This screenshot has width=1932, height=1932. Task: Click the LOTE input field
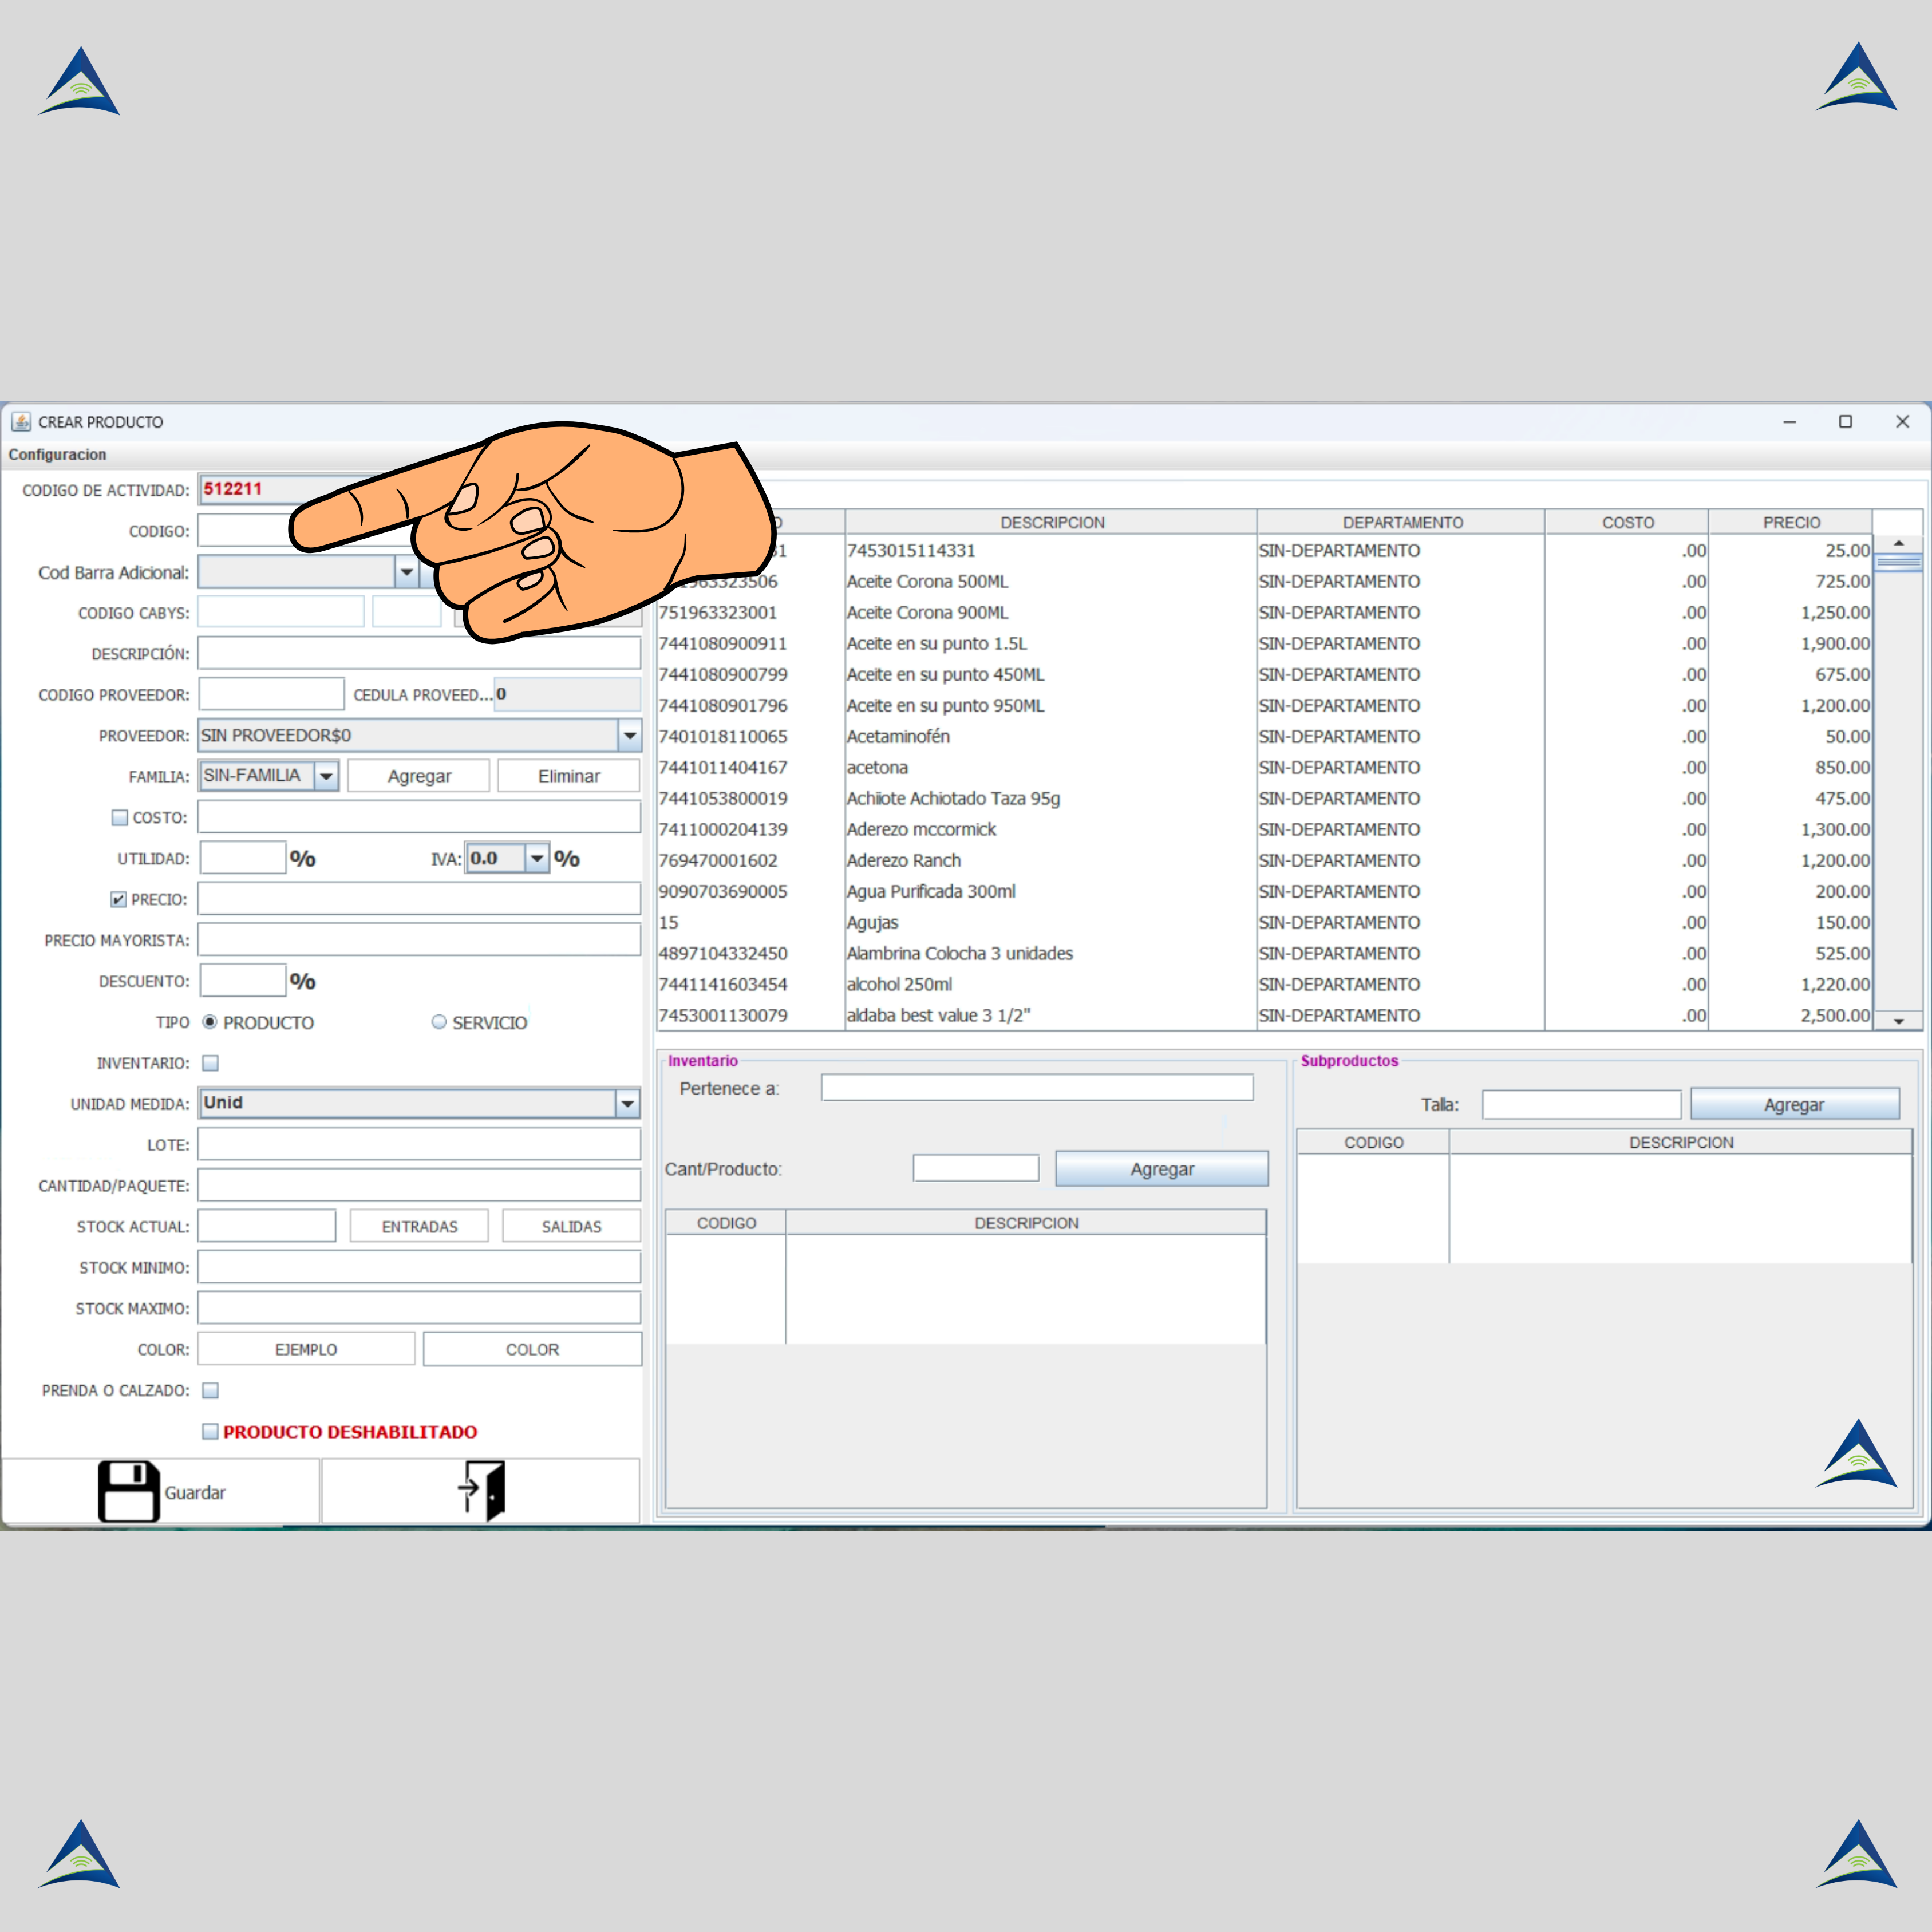419,1144
